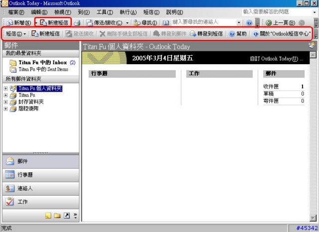
Task: Click the shortcuts icon in navigation bar
Action: (67, 216)
